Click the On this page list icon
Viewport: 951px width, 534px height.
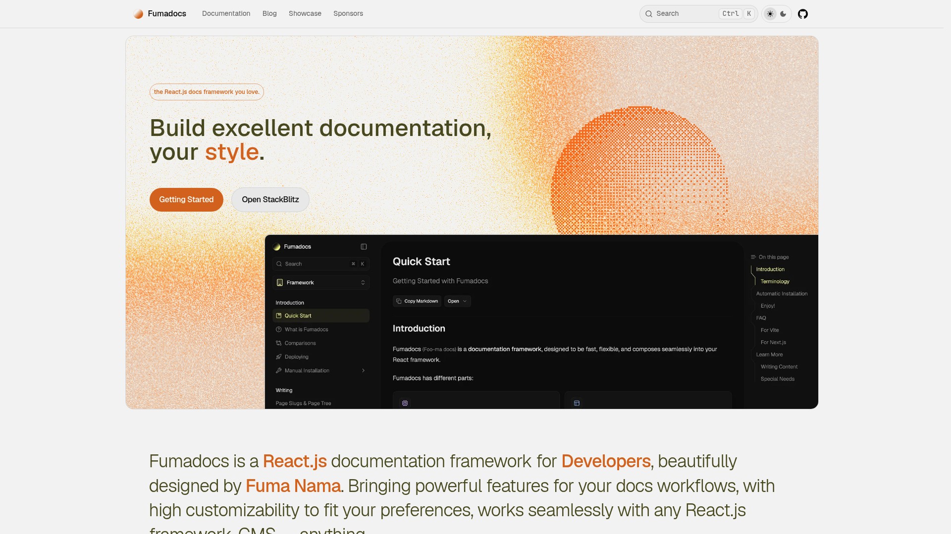[x=753, y=257]
